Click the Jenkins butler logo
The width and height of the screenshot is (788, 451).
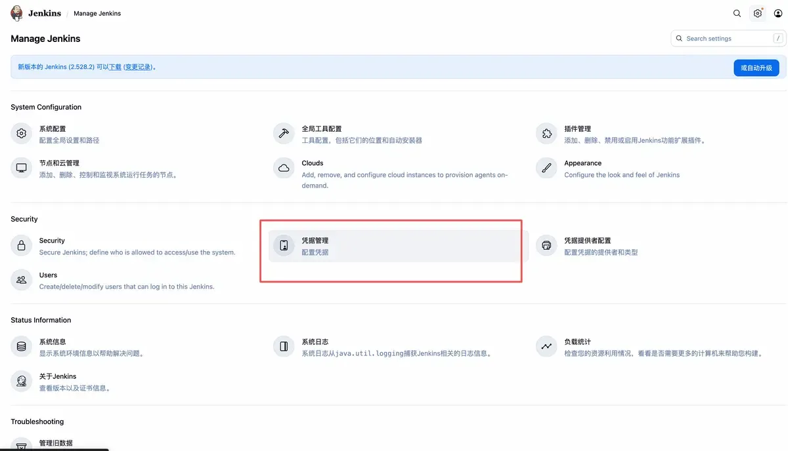coord(17,13)
